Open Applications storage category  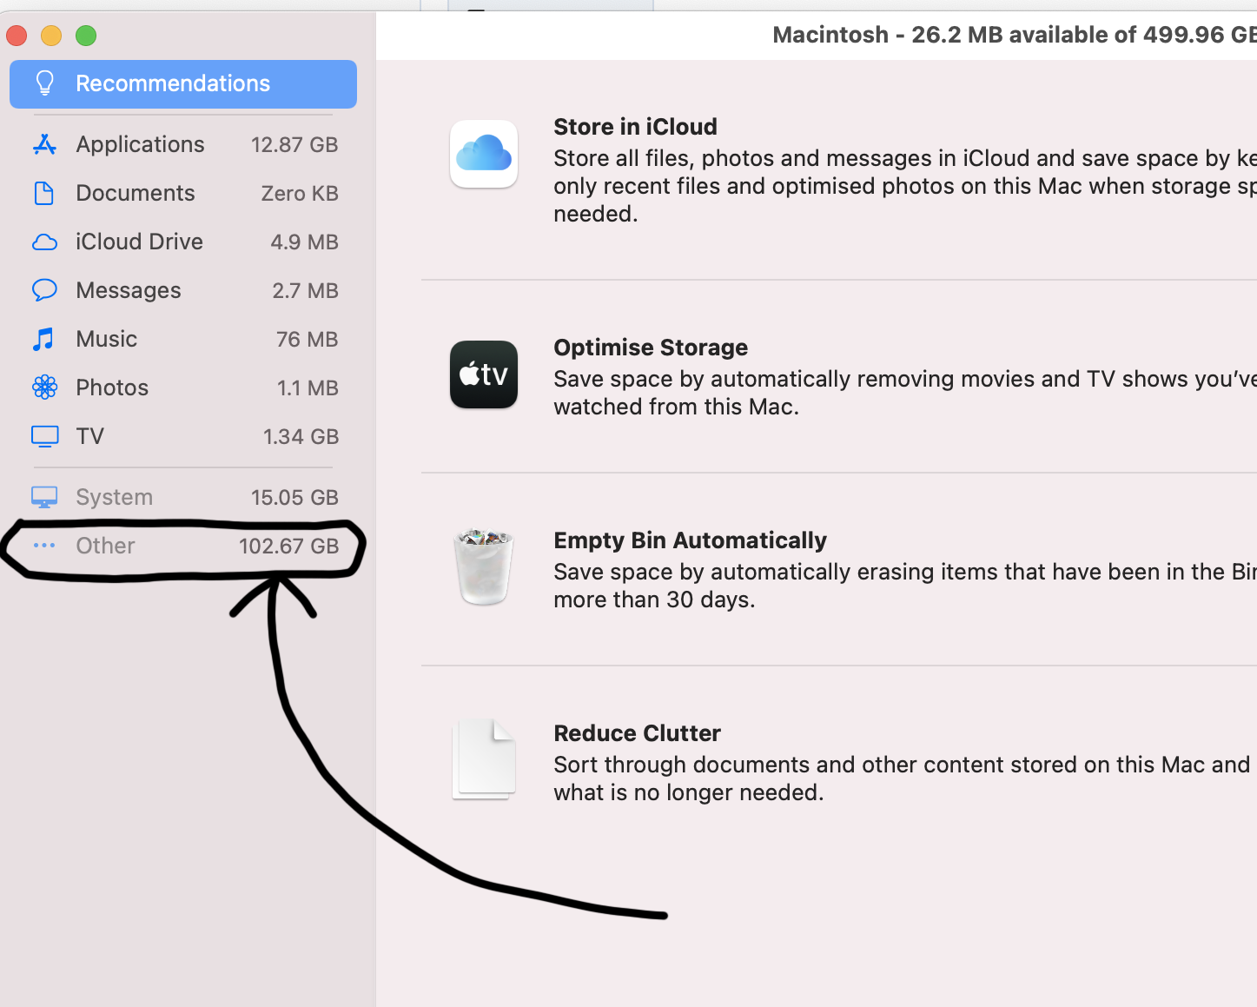(183, 144)
